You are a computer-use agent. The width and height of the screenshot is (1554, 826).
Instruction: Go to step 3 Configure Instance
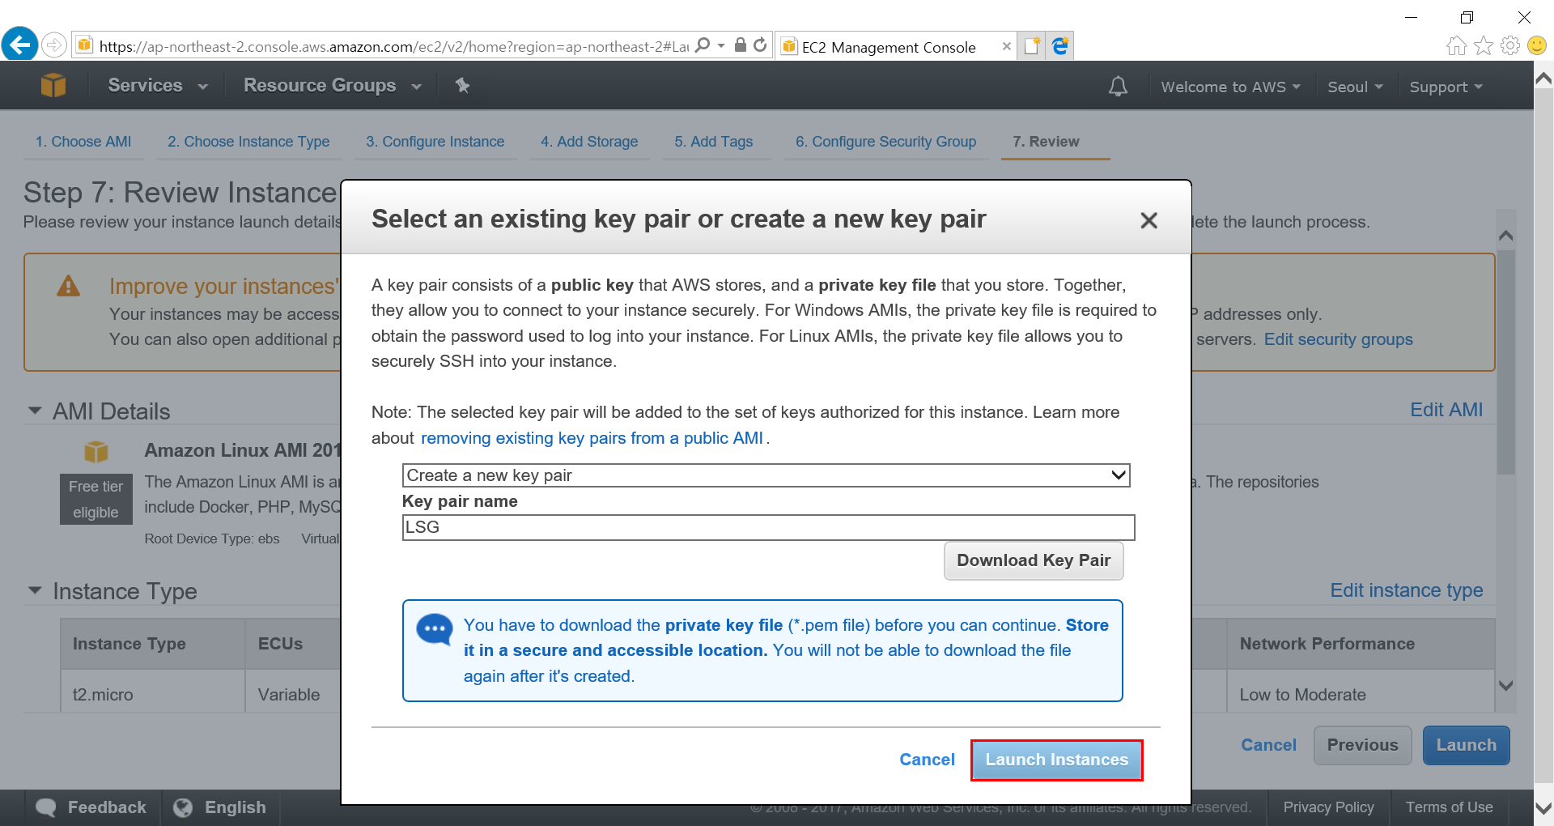435,142
